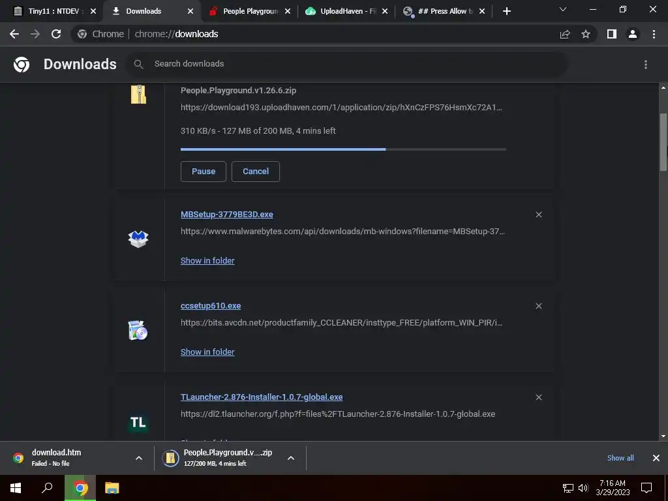Viewport: 668px width, 501px height.
Task: Open Chrome's three-dot main menu
Action: click(x=654, y=34)
